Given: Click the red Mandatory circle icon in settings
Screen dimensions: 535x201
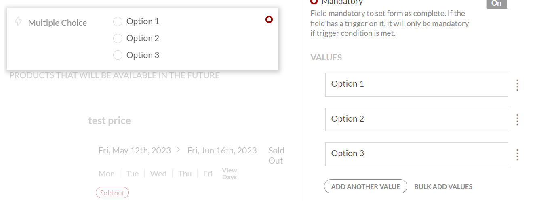Looking at the screenshot, I should 314,2.
